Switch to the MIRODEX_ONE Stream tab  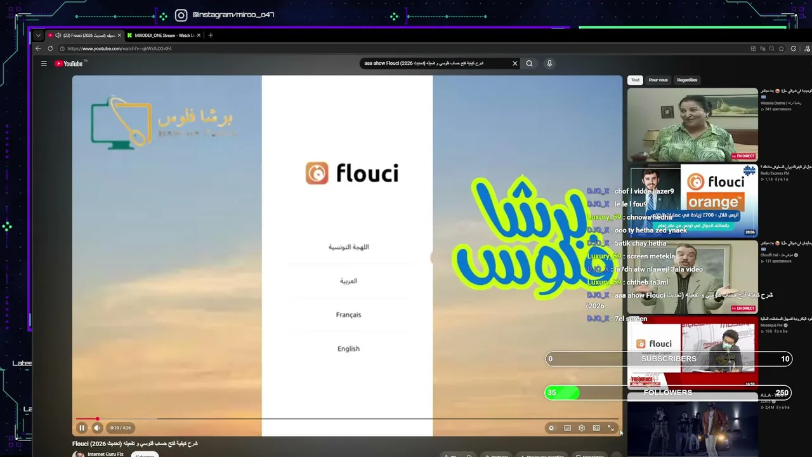tap(164, 36)
